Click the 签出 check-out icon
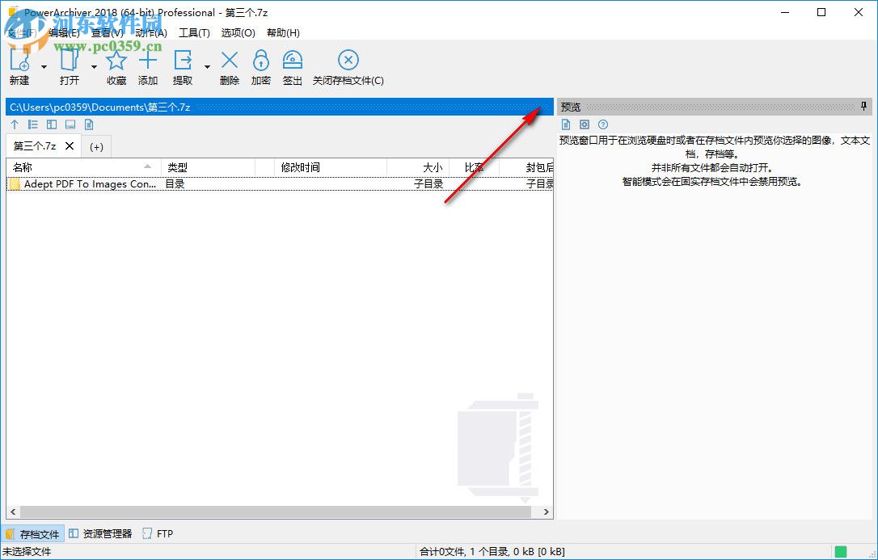Image resolution: width=878 pixels, height=560 pixels. pyautogui.click(x=292, y=60)
